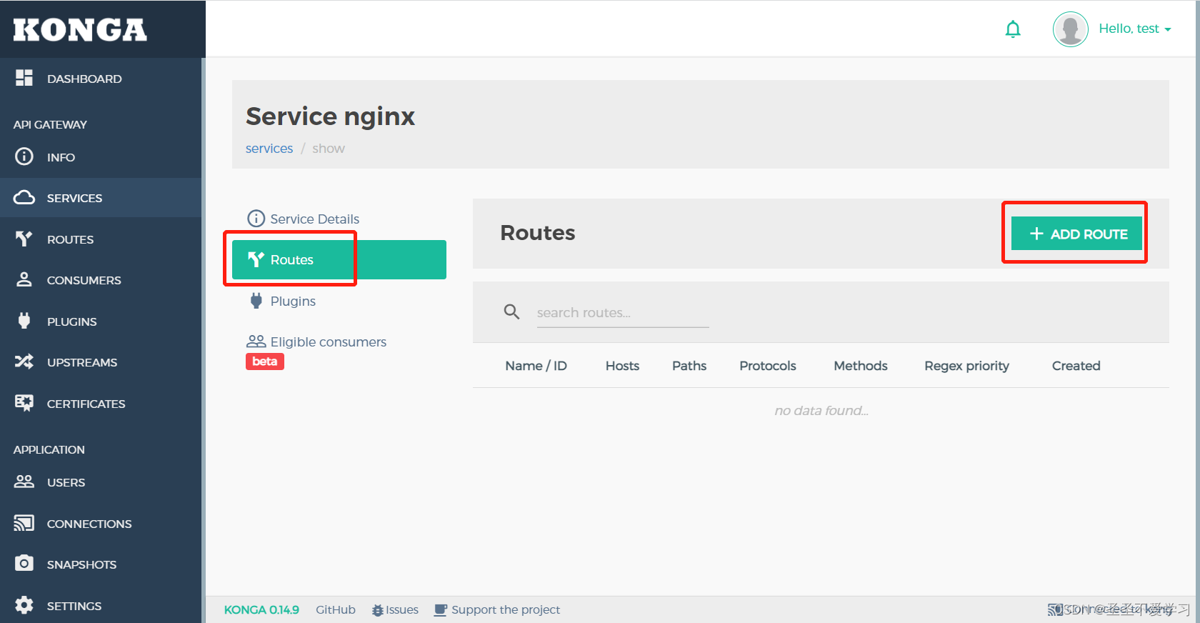Sort by Name / ID column header
1200x623 pixels.
536,366
